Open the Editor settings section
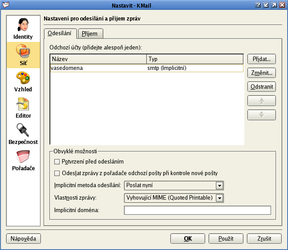This screenshot has height=250, width=288. pyautogui.click(x=23, y=107)
